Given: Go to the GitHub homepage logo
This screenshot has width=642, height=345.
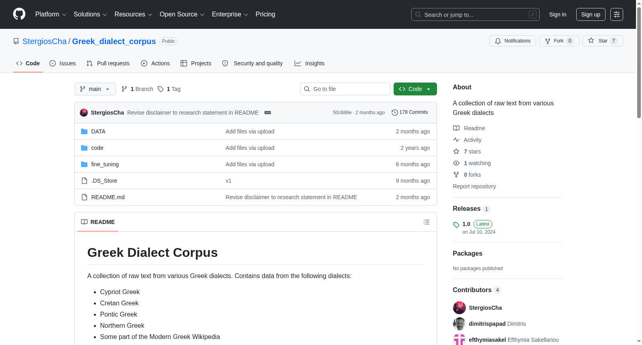Looking at the screenshot, I should (x=19, y=14).
